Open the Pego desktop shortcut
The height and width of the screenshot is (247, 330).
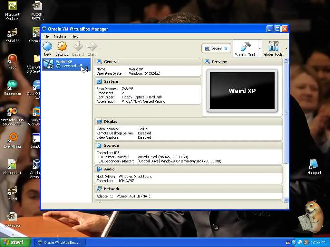coord(12,59)
